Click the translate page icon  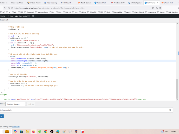pos(157,8)
